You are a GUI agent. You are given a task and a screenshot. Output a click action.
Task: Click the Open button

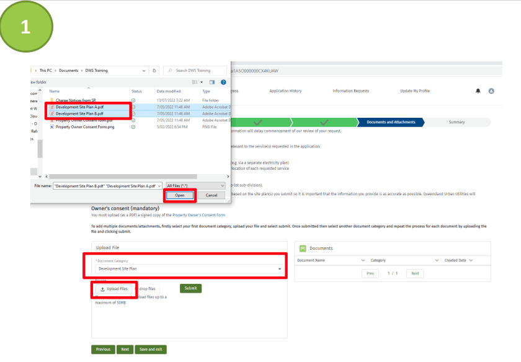pyautogui.click(x=180, y=195)
